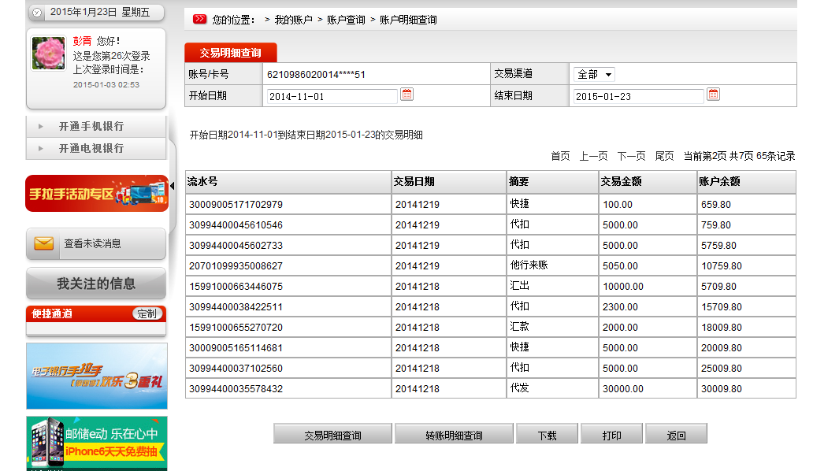Select the 交易明细查询 tab

(230, 53)
